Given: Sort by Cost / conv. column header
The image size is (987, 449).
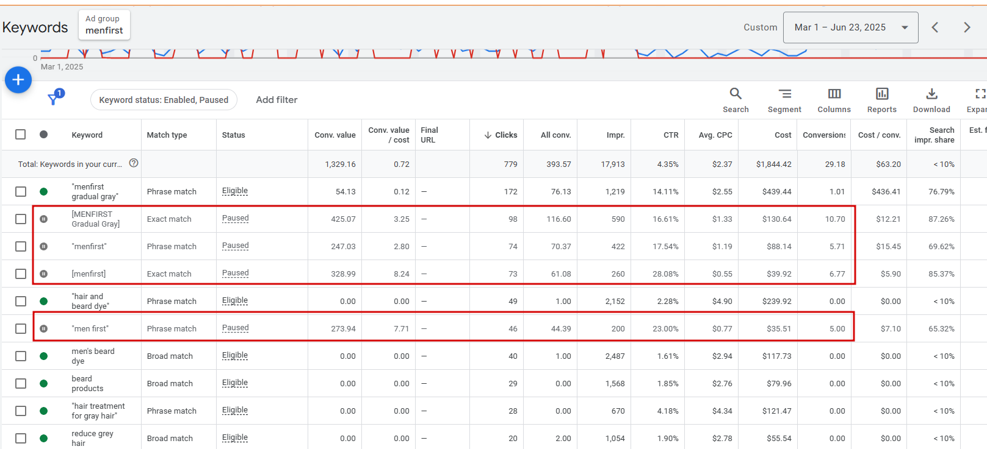Looking at the screenshot, I should pyautogui.click(x=879, y=135).
